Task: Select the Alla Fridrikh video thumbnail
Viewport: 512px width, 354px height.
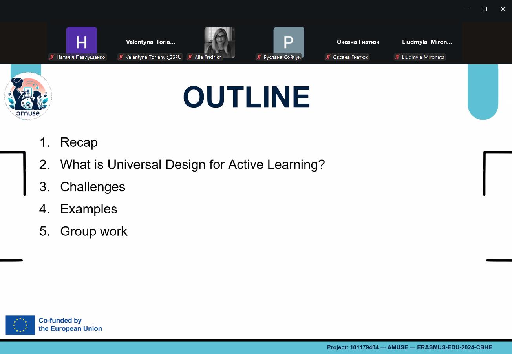Action: click(219, 41)
